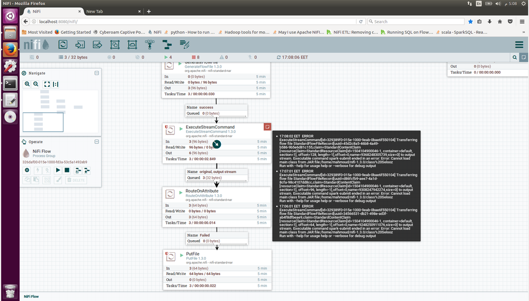Image resolution: width=529 pixels, height=301 pixels.
Task: Open NiFi global hamburger menu
Action: coord(519,44)
